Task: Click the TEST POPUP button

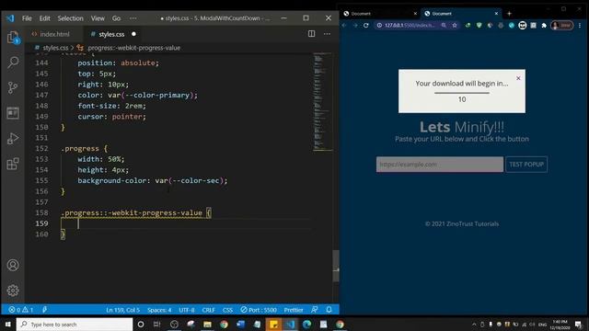Action: coord(526,165)
